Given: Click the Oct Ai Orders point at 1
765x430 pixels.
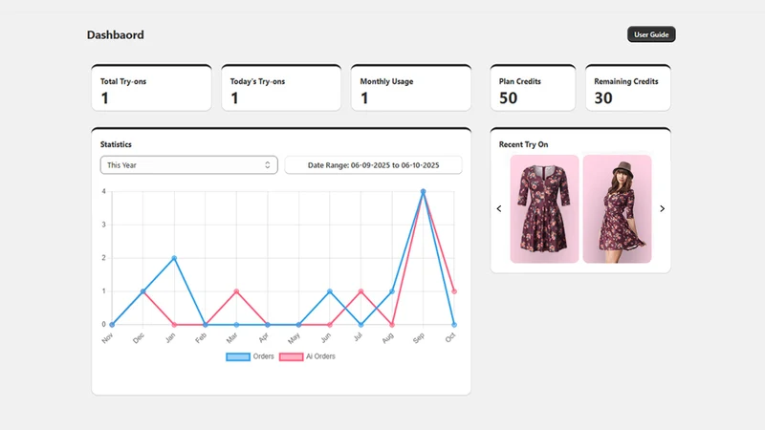Looking at the screenshot, I should (x=454, y=291).
